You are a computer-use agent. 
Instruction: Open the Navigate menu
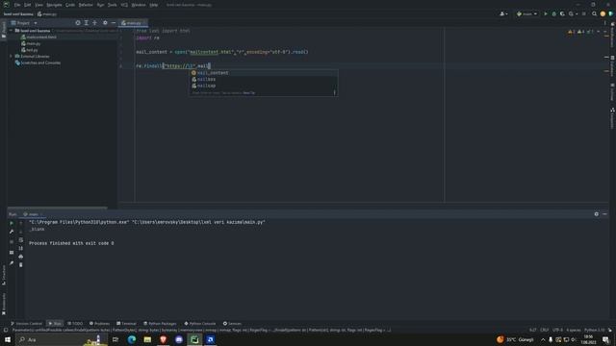54,5
